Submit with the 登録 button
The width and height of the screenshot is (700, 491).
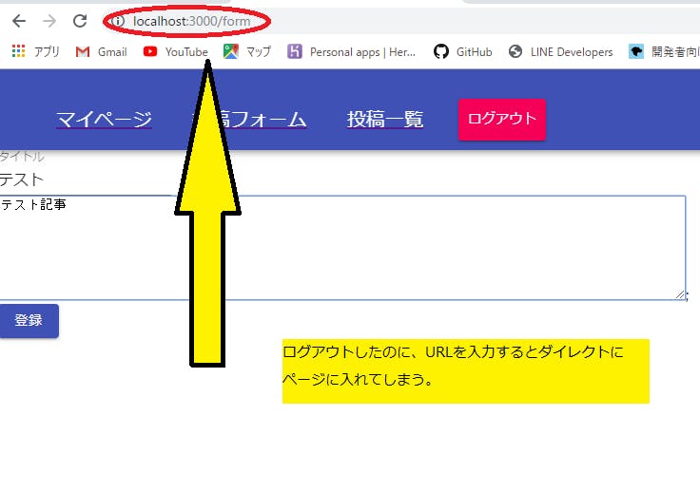click(29, 321)
